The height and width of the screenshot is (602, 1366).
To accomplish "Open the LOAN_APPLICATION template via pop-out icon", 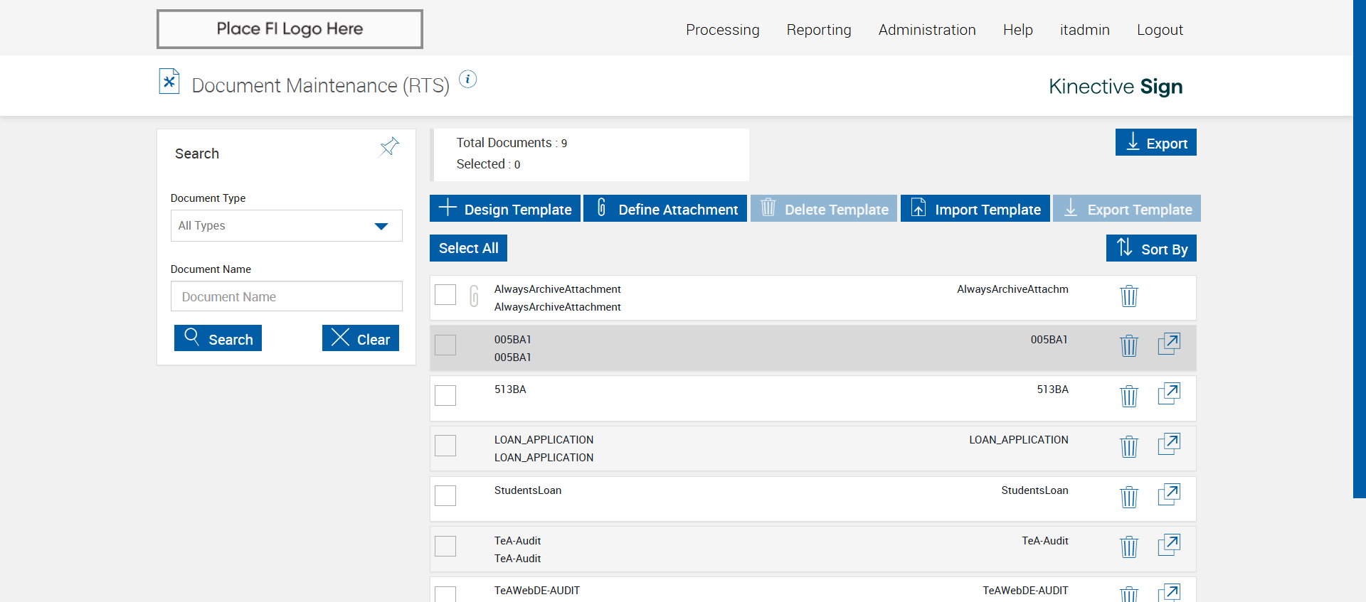I will 1169,444.
